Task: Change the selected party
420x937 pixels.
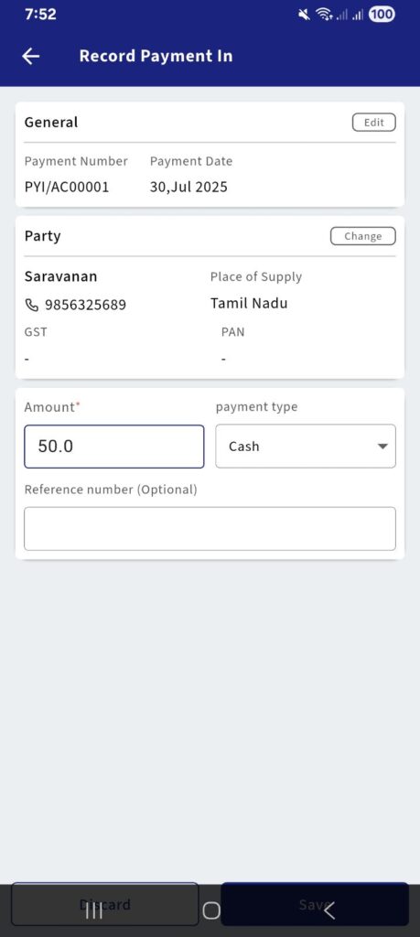Action: pos(362,236)
